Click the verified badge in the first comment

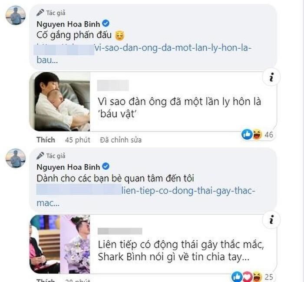[x=106, y=23]
